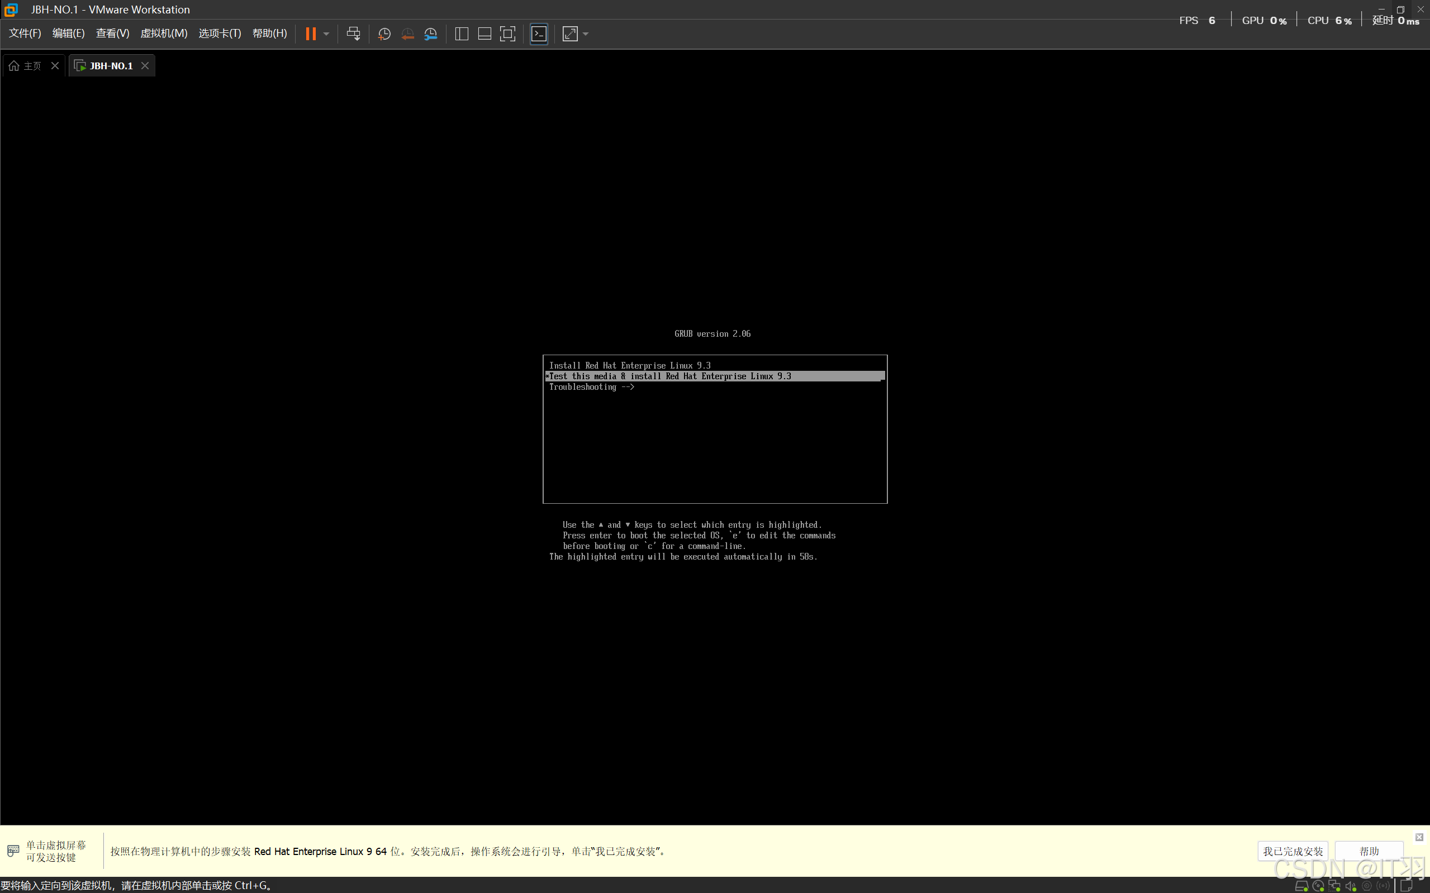
Task: Open the 查看(V) menu
Action: pos(112,34)
